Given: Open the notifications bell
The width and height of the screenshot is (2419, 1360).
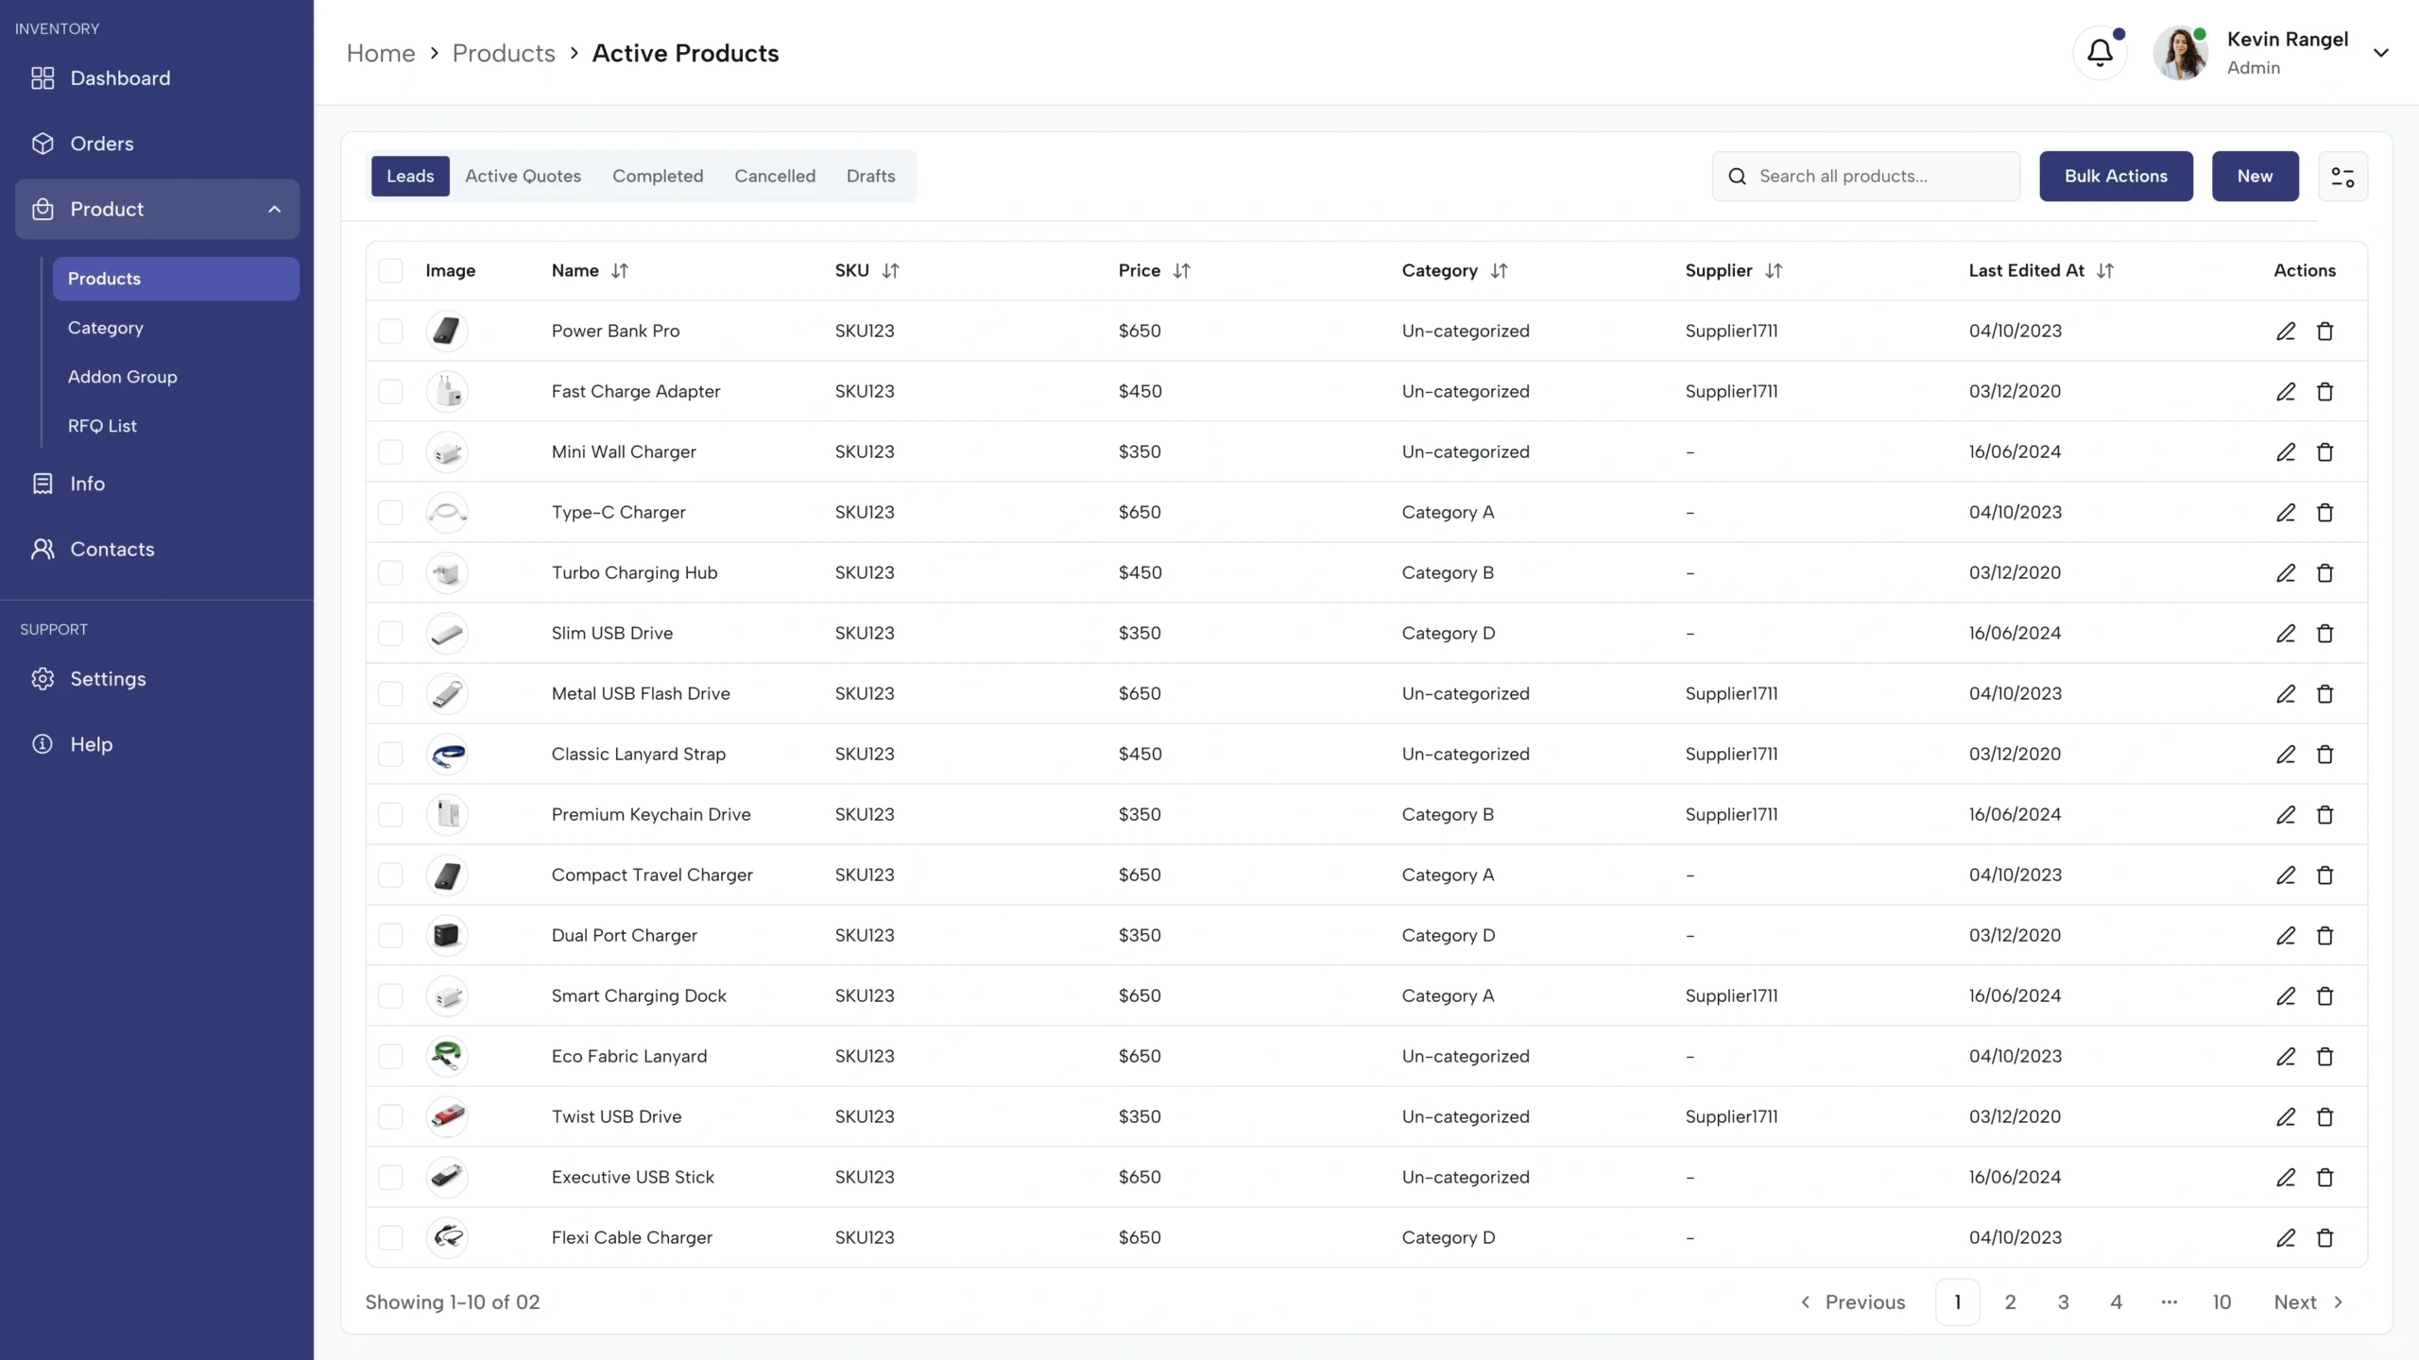Looking at the screenshot, I should (2099, 53).
